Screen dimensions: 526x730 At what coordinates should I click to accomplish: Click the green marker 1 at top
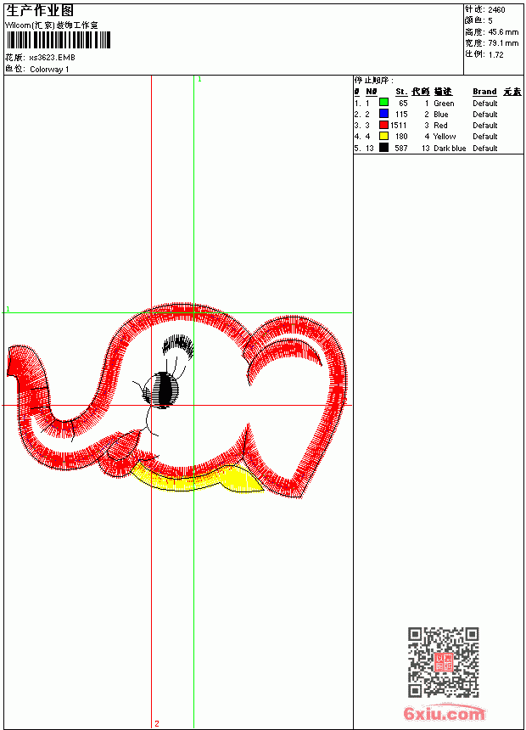(199, 80)
